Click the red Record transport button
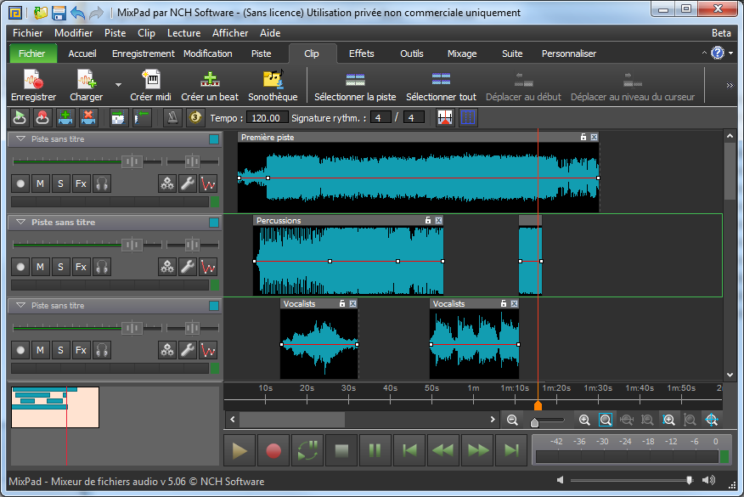This screenshot has width=744, height=497. coord(273,450)
